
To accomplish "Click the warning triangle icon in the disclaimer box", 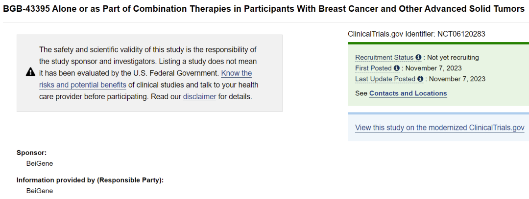I will pyautogui.click(x=30, y=73).
